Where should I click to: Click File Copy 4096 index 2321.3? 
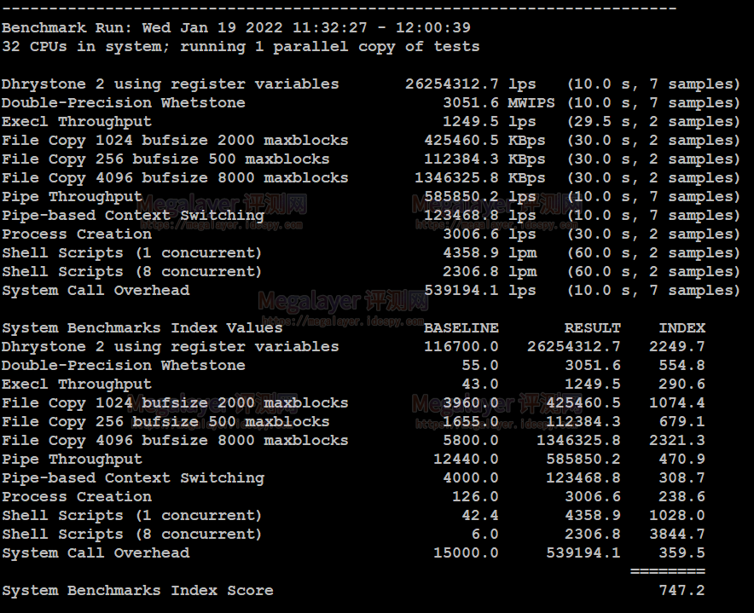pyautogui.click(x=677, y=441)
